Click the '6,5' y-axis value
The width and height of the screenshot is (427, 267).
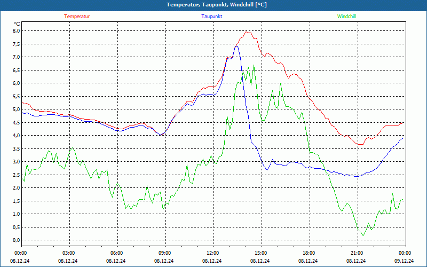coord(17,70)
